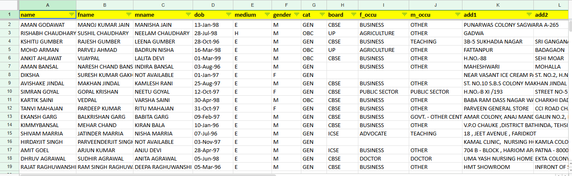Image resolution: width=572 pixels, height=176 pixels.
Task: Open the cat column filter icon
Action: pos(322,15)
